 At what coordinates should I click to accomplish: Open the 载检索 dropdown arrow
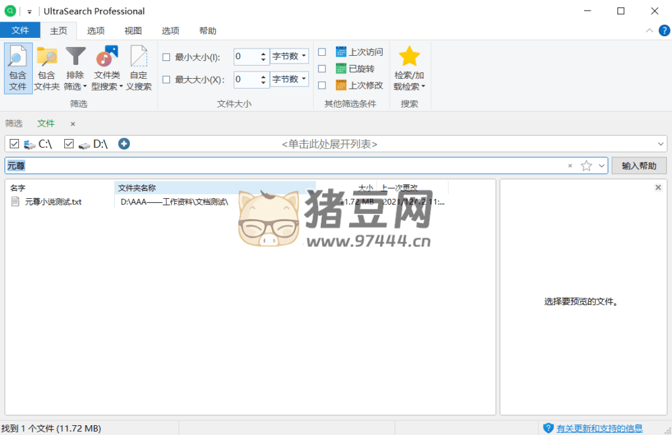(423, 87)
